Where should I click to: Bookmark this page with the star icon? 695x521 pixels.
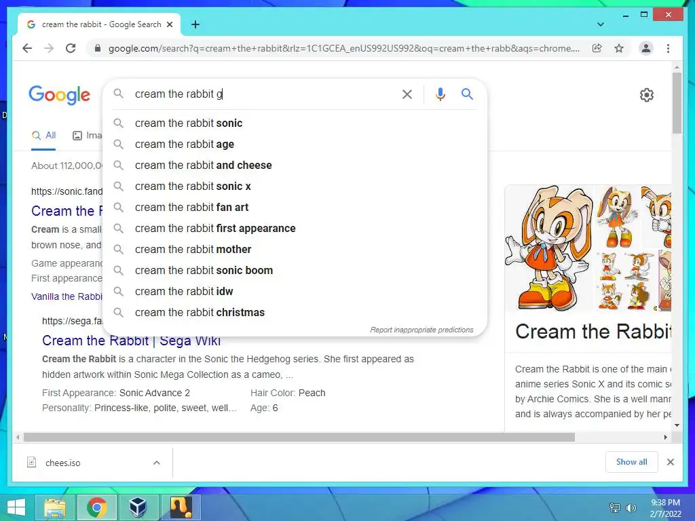pyautogui.click(x=619, y=48)
